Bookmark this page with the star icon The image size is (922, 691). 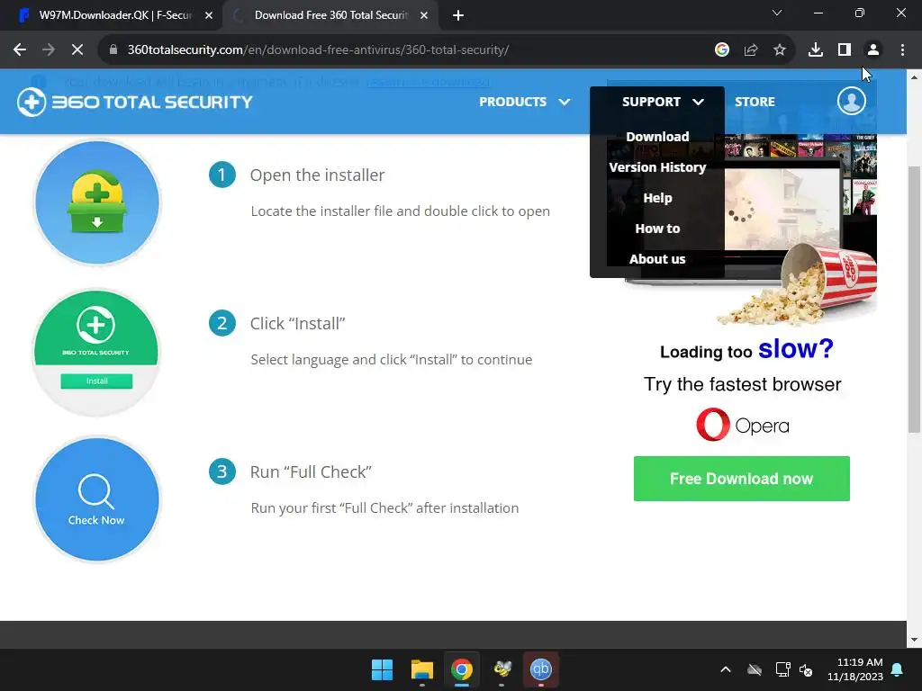(x=780, y=50)
